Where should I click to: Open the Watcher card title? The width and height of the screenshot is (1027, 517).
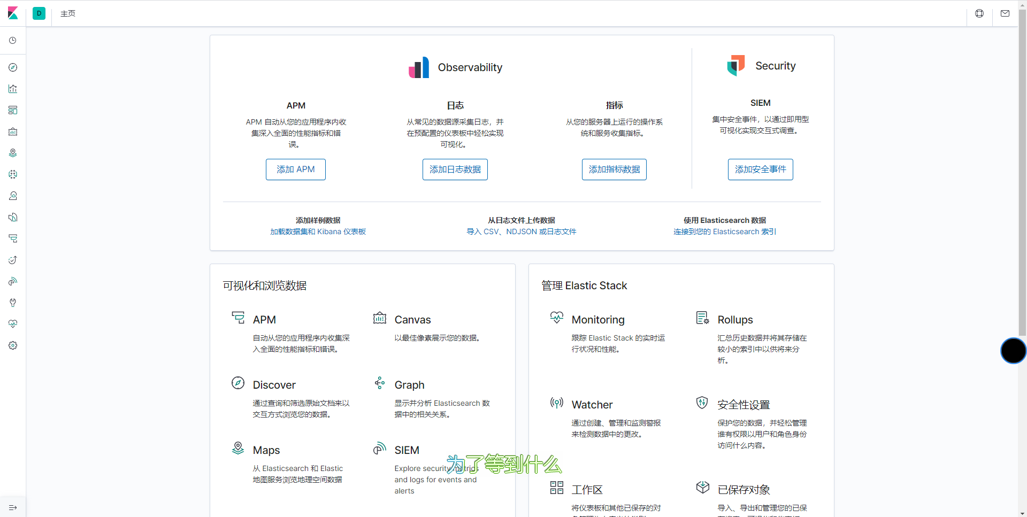[592, 405]
